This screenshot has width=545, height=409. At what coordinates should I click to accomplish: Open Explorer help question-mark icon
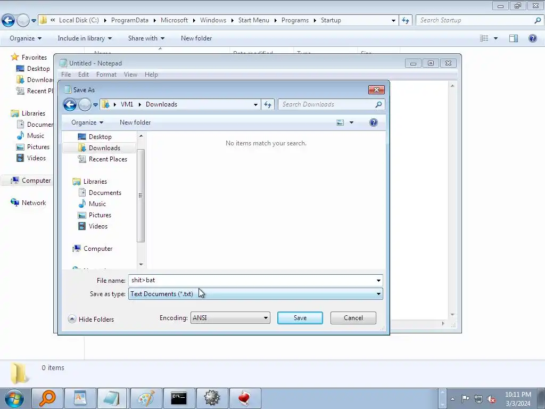(x=532, y=38)
